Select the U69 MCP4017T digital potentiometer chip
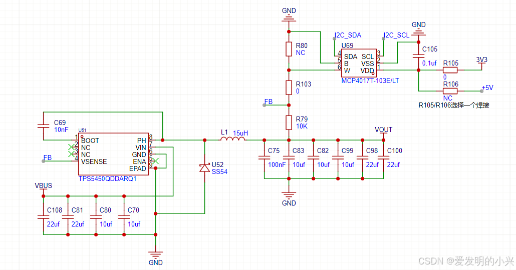Image resolution: width=516 pixels, height=270 pixels. tap(359, 63)
